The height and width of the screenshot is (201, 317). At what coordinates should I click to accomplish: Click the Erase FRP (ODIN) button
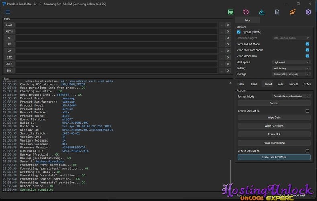(274, 143)
